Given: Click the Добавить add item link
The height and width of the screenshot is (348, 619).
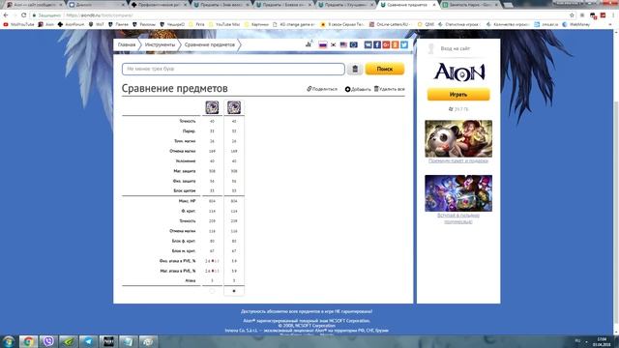Looking at the screenshot, I should click(358, 89).
